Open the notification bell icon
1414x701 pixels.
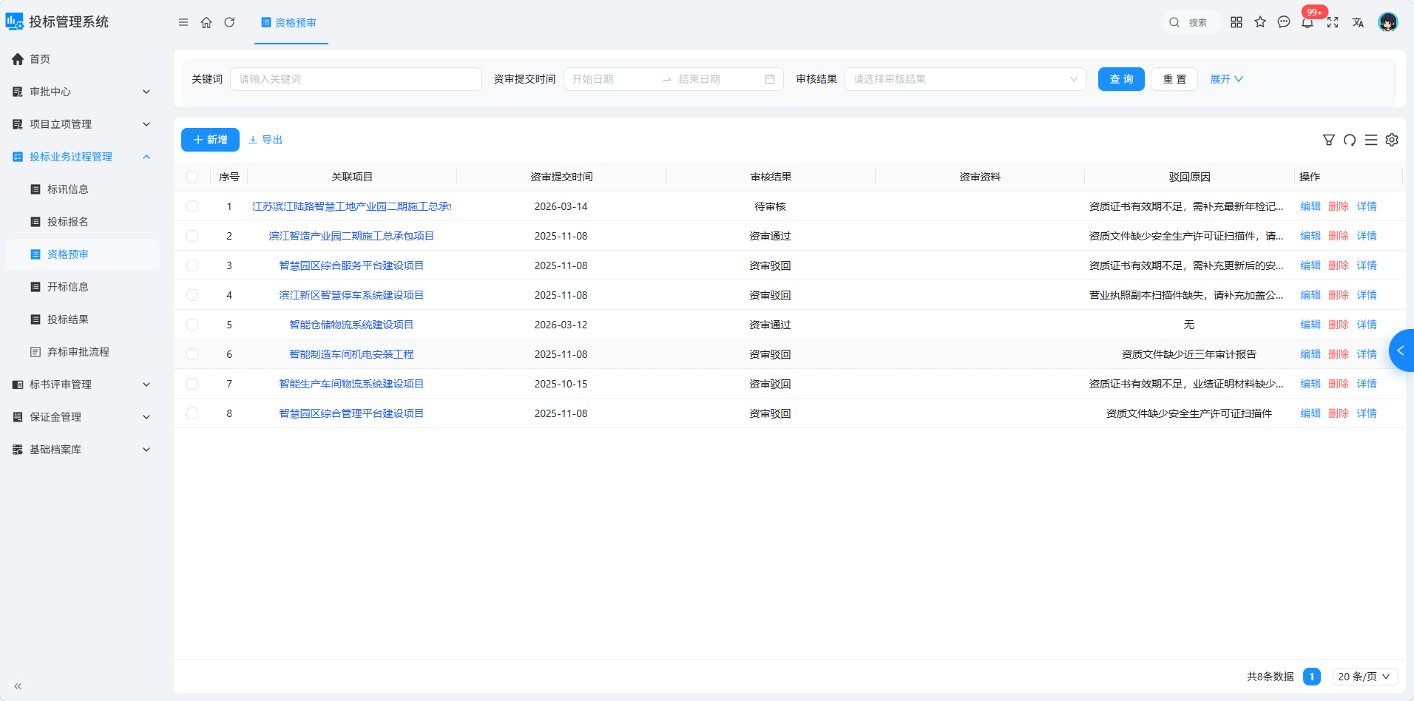[x=1308, y=22]
